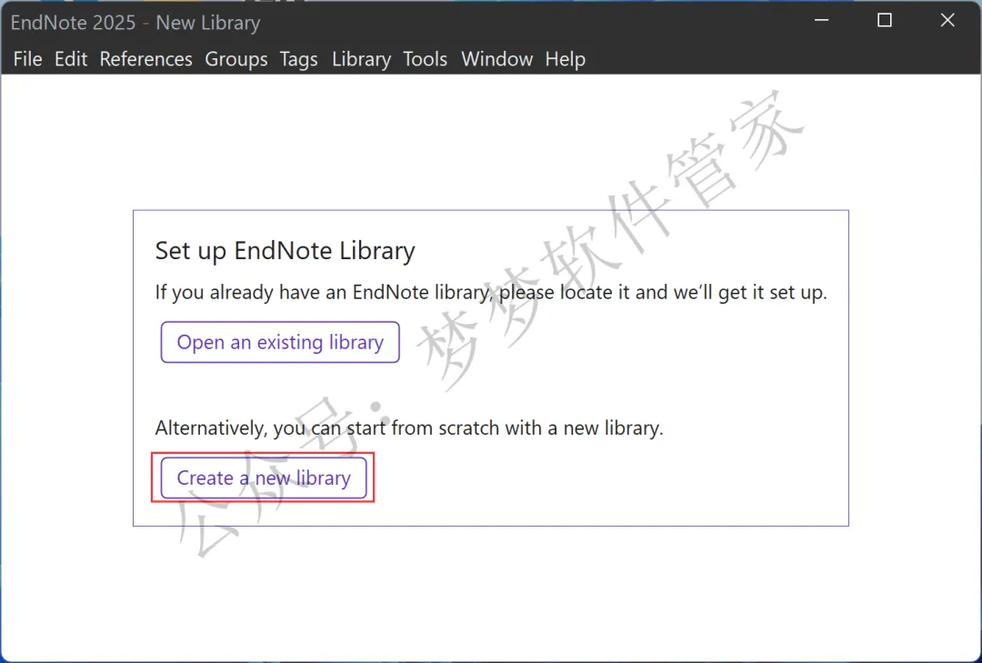This screenshot has height=663, width=982.
Task: Click Open an existing library button
Action: click(x=280, y=342)
